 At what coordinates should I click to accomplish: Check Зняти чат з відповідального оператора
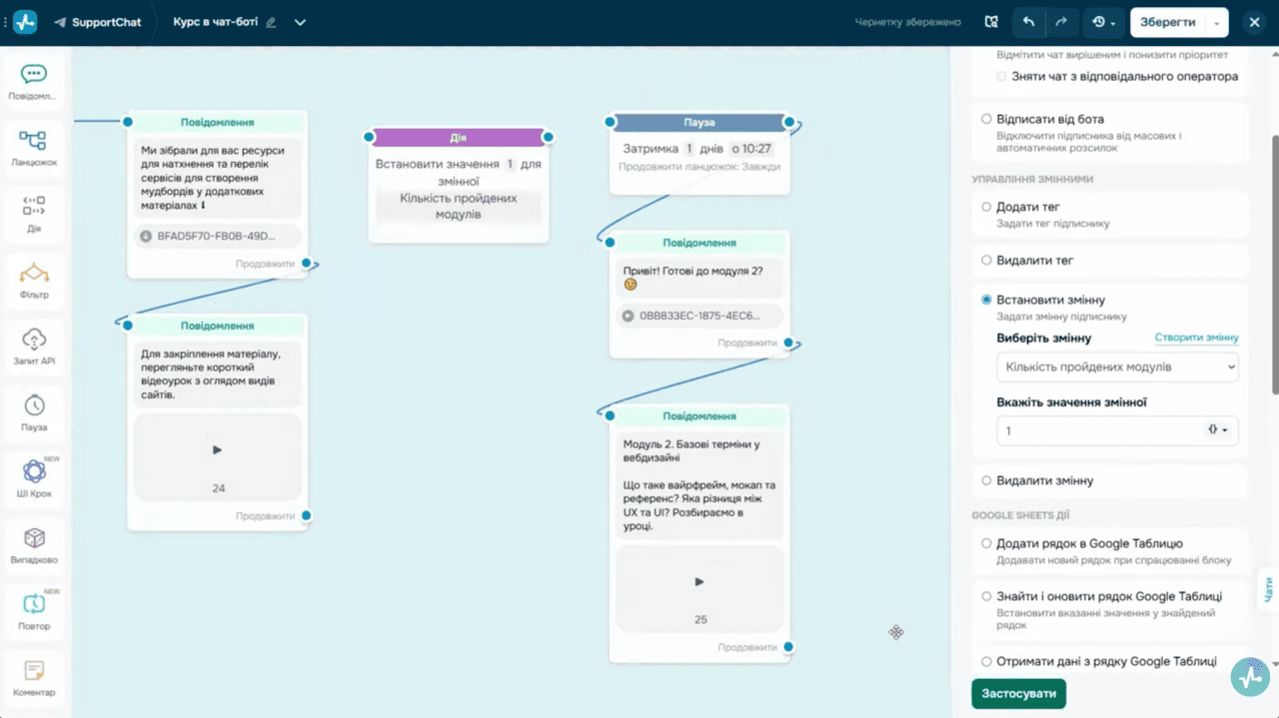pos(1003,77)
